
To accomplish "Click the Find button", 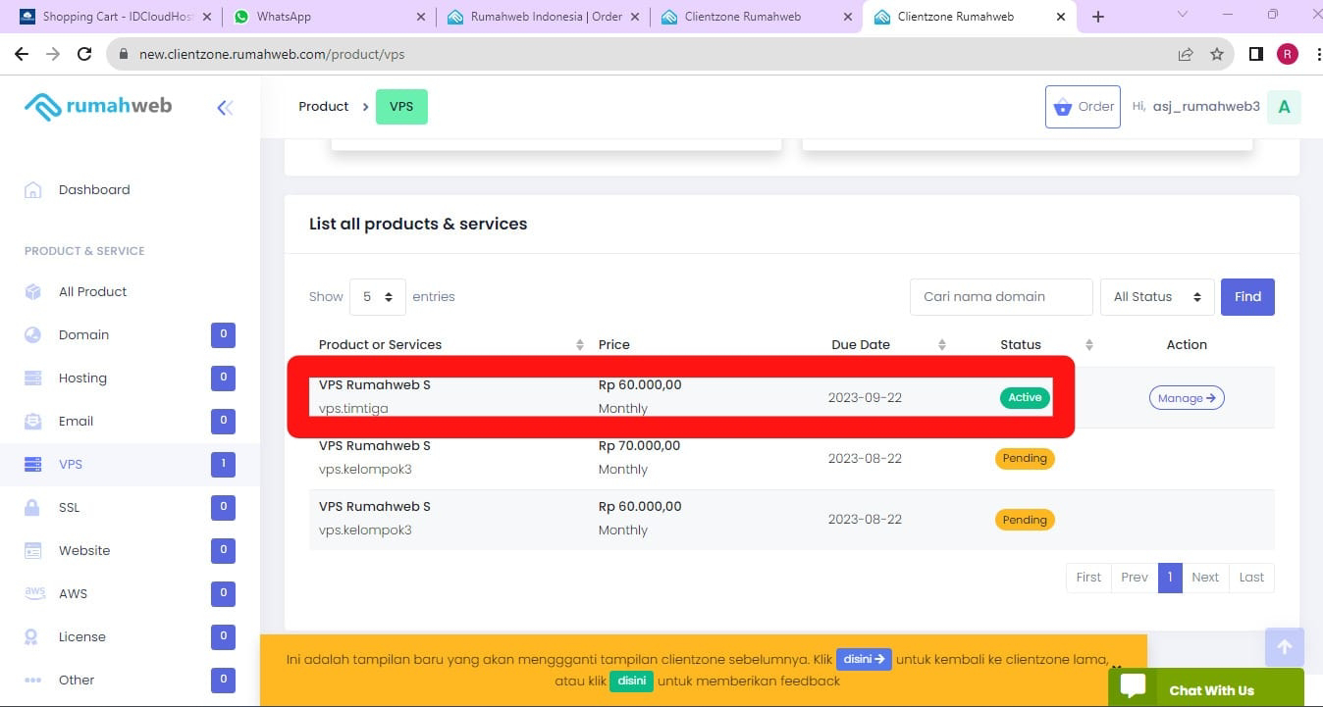I will pyautogui.click(x=1247, y=297).
